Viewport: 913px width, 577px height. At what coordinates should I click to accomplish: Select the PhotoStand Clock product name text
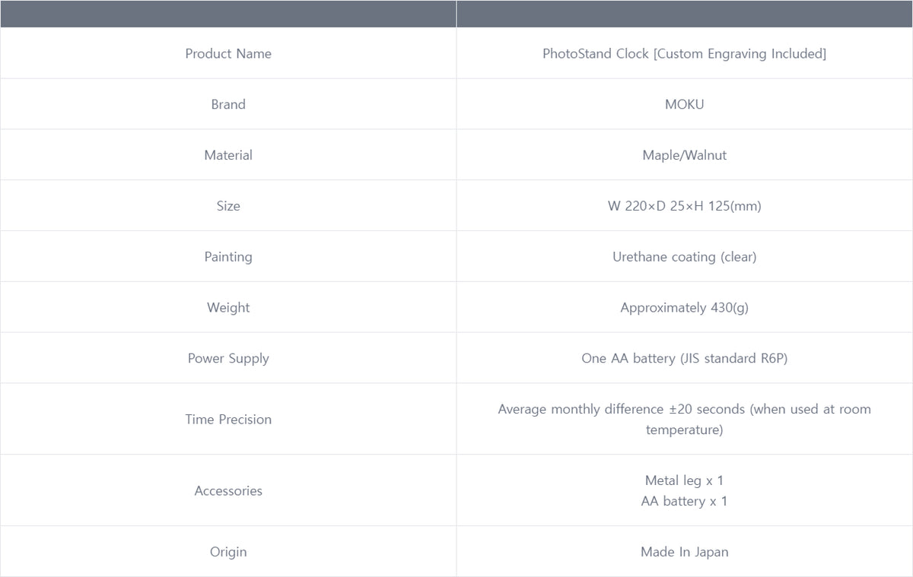684,53
